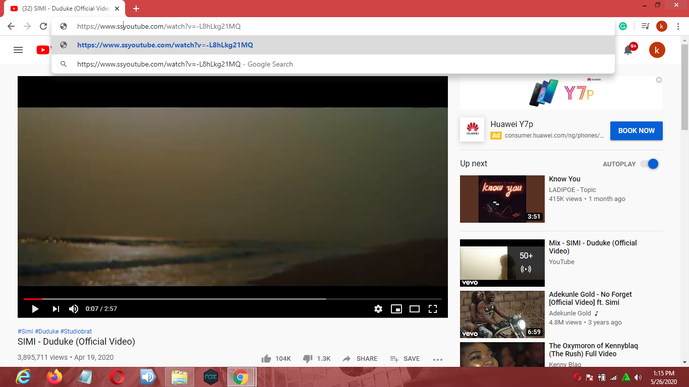Click inside the address bar URL field
This screenshot has height=387, width=689.
(333, 26)
